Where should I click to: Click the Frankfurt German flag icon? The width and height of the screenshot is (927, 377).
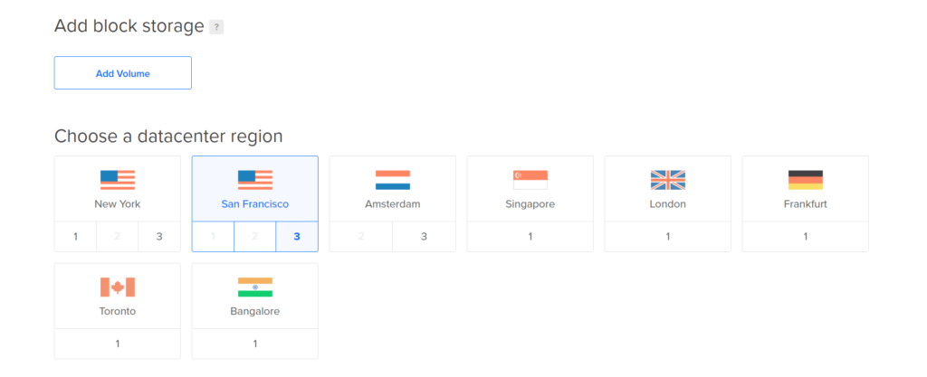click(805, 180)
